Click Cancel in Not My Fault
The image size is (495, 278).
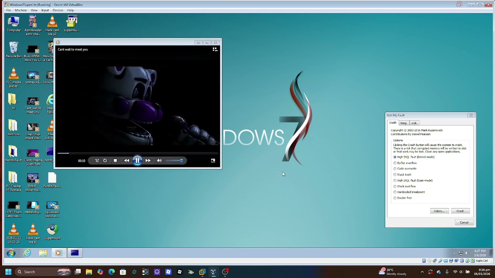point(464,222)
